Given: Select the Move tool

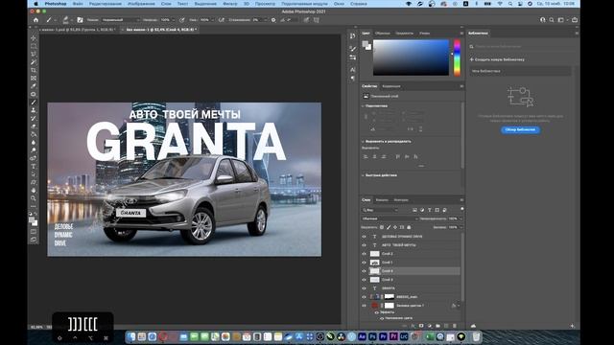Looking at the screenshot, I should [34, 38].
